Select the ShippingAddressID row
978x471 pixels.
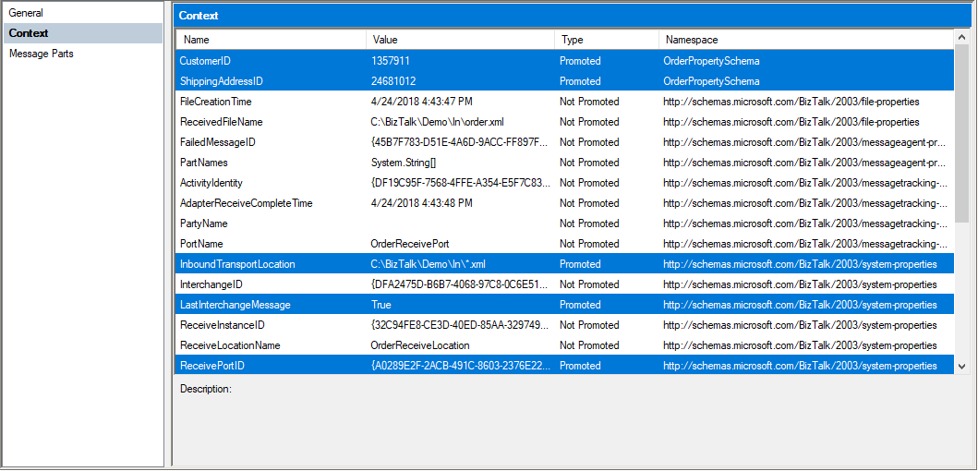tap(564, 81)
